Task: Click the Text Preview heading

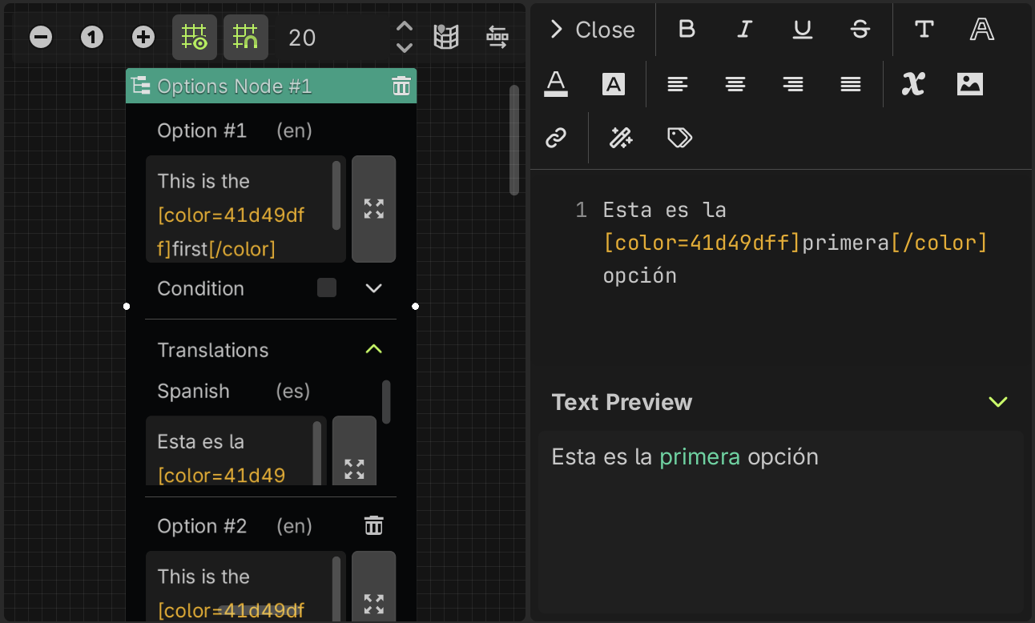Action: (622, 402)
